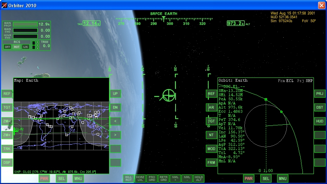Viewport: 327px width, 184px height.
Task: Click the NML+ orbit normal button
Action: click(x=175, y=178)
